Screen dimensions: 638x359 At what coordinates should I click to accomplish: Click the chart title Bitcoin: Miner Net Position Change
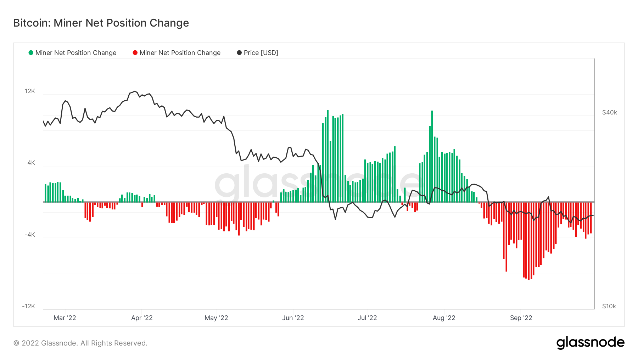pyautogui.click(x=101, y=23)
